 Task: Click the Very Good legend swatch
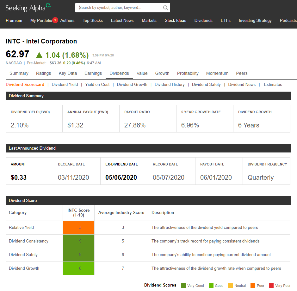pyautogui.click(x=183, y=286)
